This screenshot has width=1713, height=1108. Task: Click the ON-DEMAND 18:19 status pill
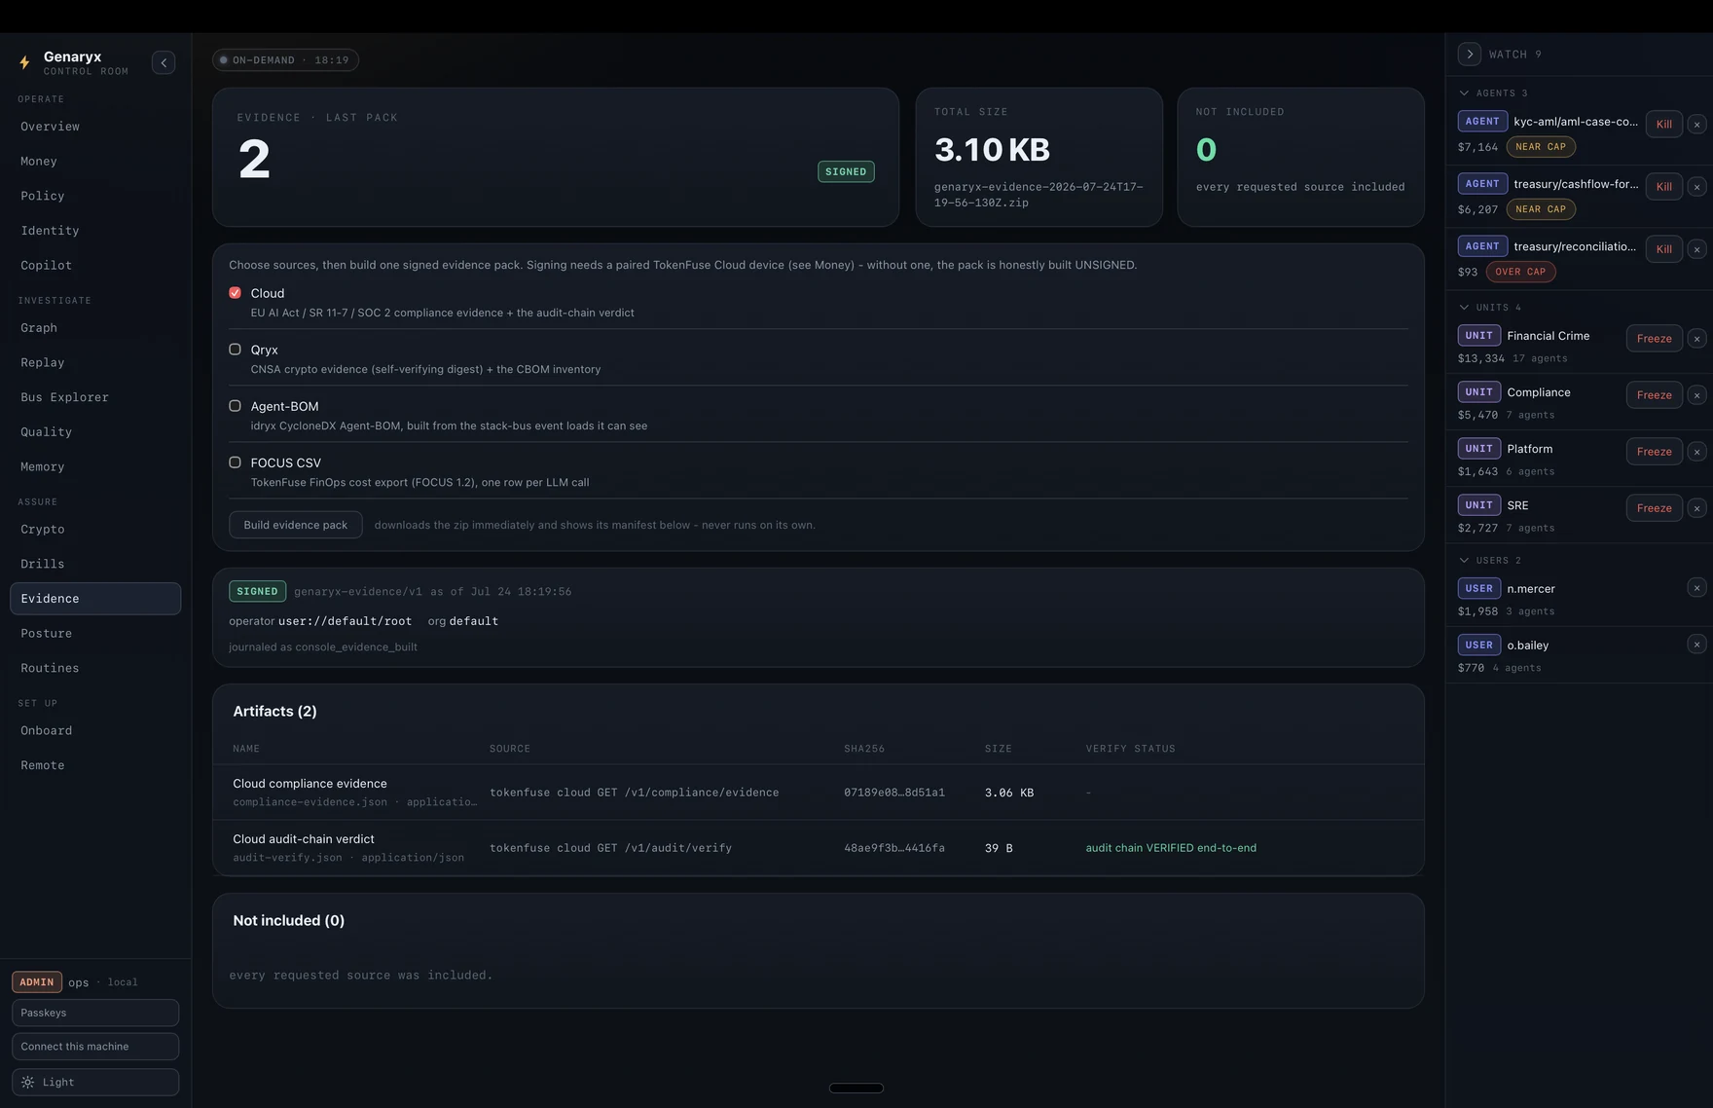pos(285,60)
